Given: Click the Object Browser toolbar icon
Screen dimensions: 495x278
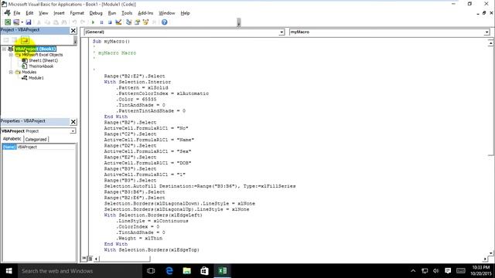Looking at the screenshot, I should pyautogui.click(x=145, y=22).
